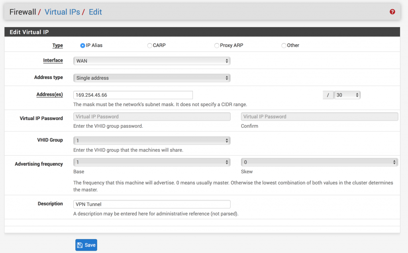Select the CARP type option
Image resolution: width=408 pixels, height=253 pixels.
150,45
